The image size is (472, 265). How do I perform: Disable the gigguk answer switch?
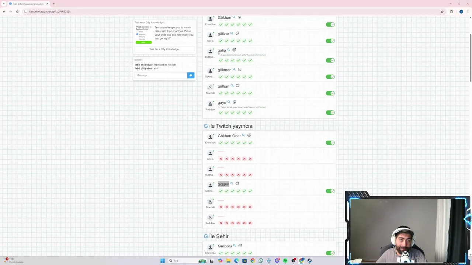click(x=330, y=191)
